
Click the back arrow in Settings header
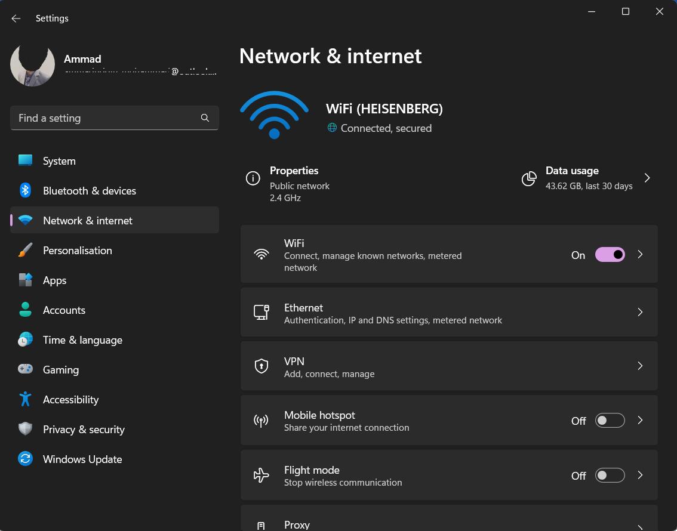(x=16, y=18)
